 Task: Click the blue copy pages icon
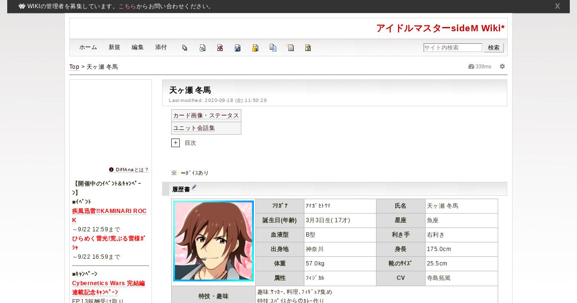[x=273, y=48]
